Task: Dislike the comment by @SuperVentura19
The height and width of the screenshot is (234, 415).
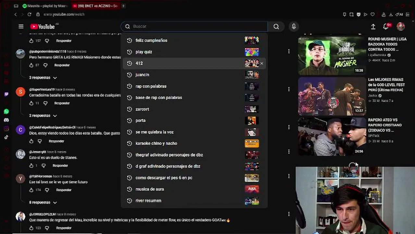Action: tap(45, 103)
